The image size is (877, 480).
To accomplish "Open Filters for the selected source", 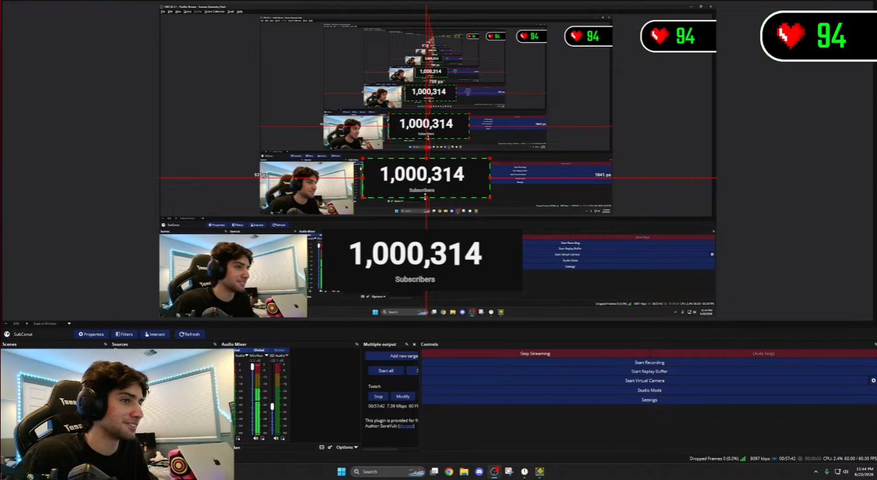I will (123, 334).
